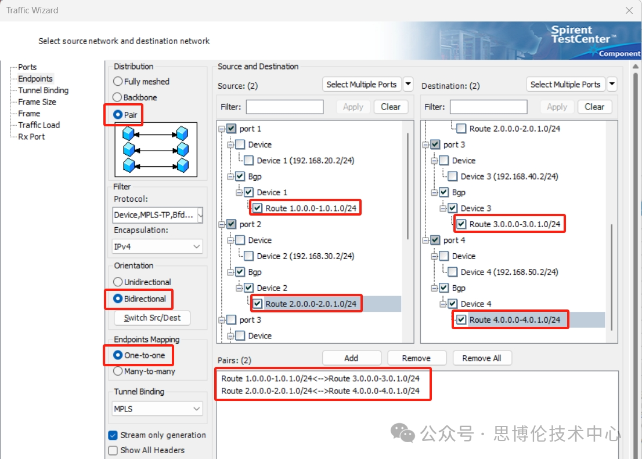Choose the Backbone distribution radio button
The height and width of the screenshot is (459, 642).
click(x=118, y=97)
